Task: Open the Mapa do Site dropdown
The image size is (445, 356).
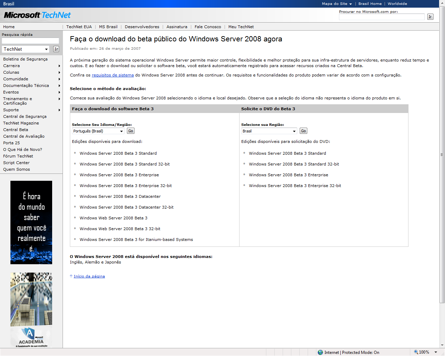Action: tap(337, 4)
